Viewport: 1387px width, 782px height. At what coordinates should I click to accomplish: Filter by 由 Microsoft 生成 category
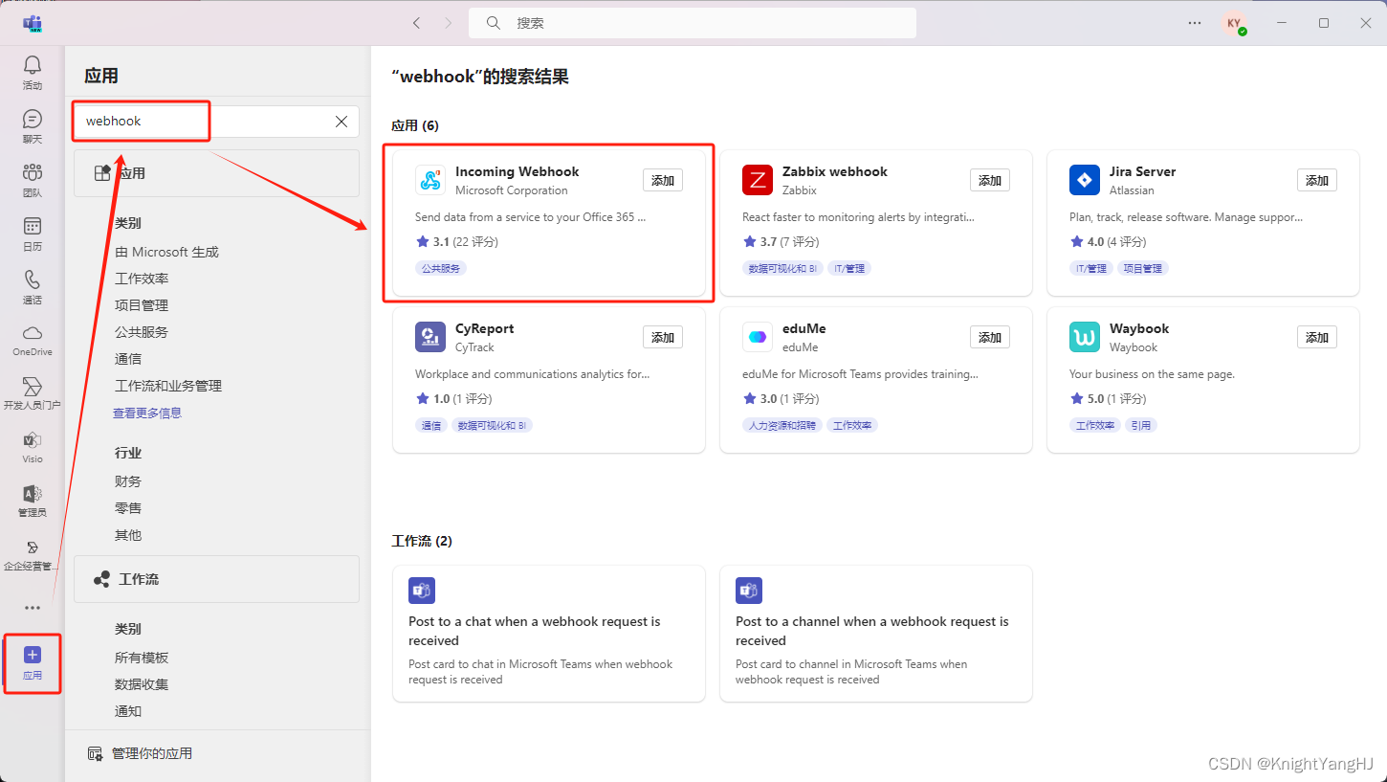click(x=166, y=252)
